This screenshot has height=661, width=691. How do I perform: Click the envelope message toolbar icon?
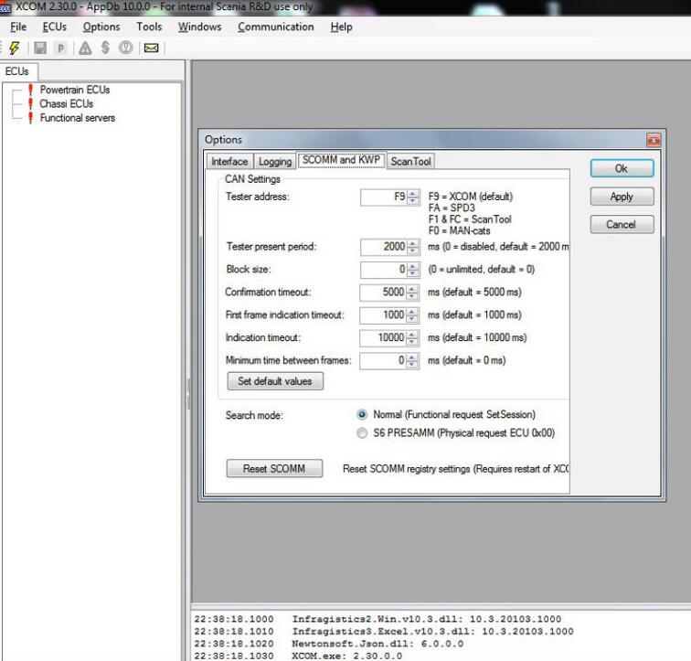coord(151,48)
